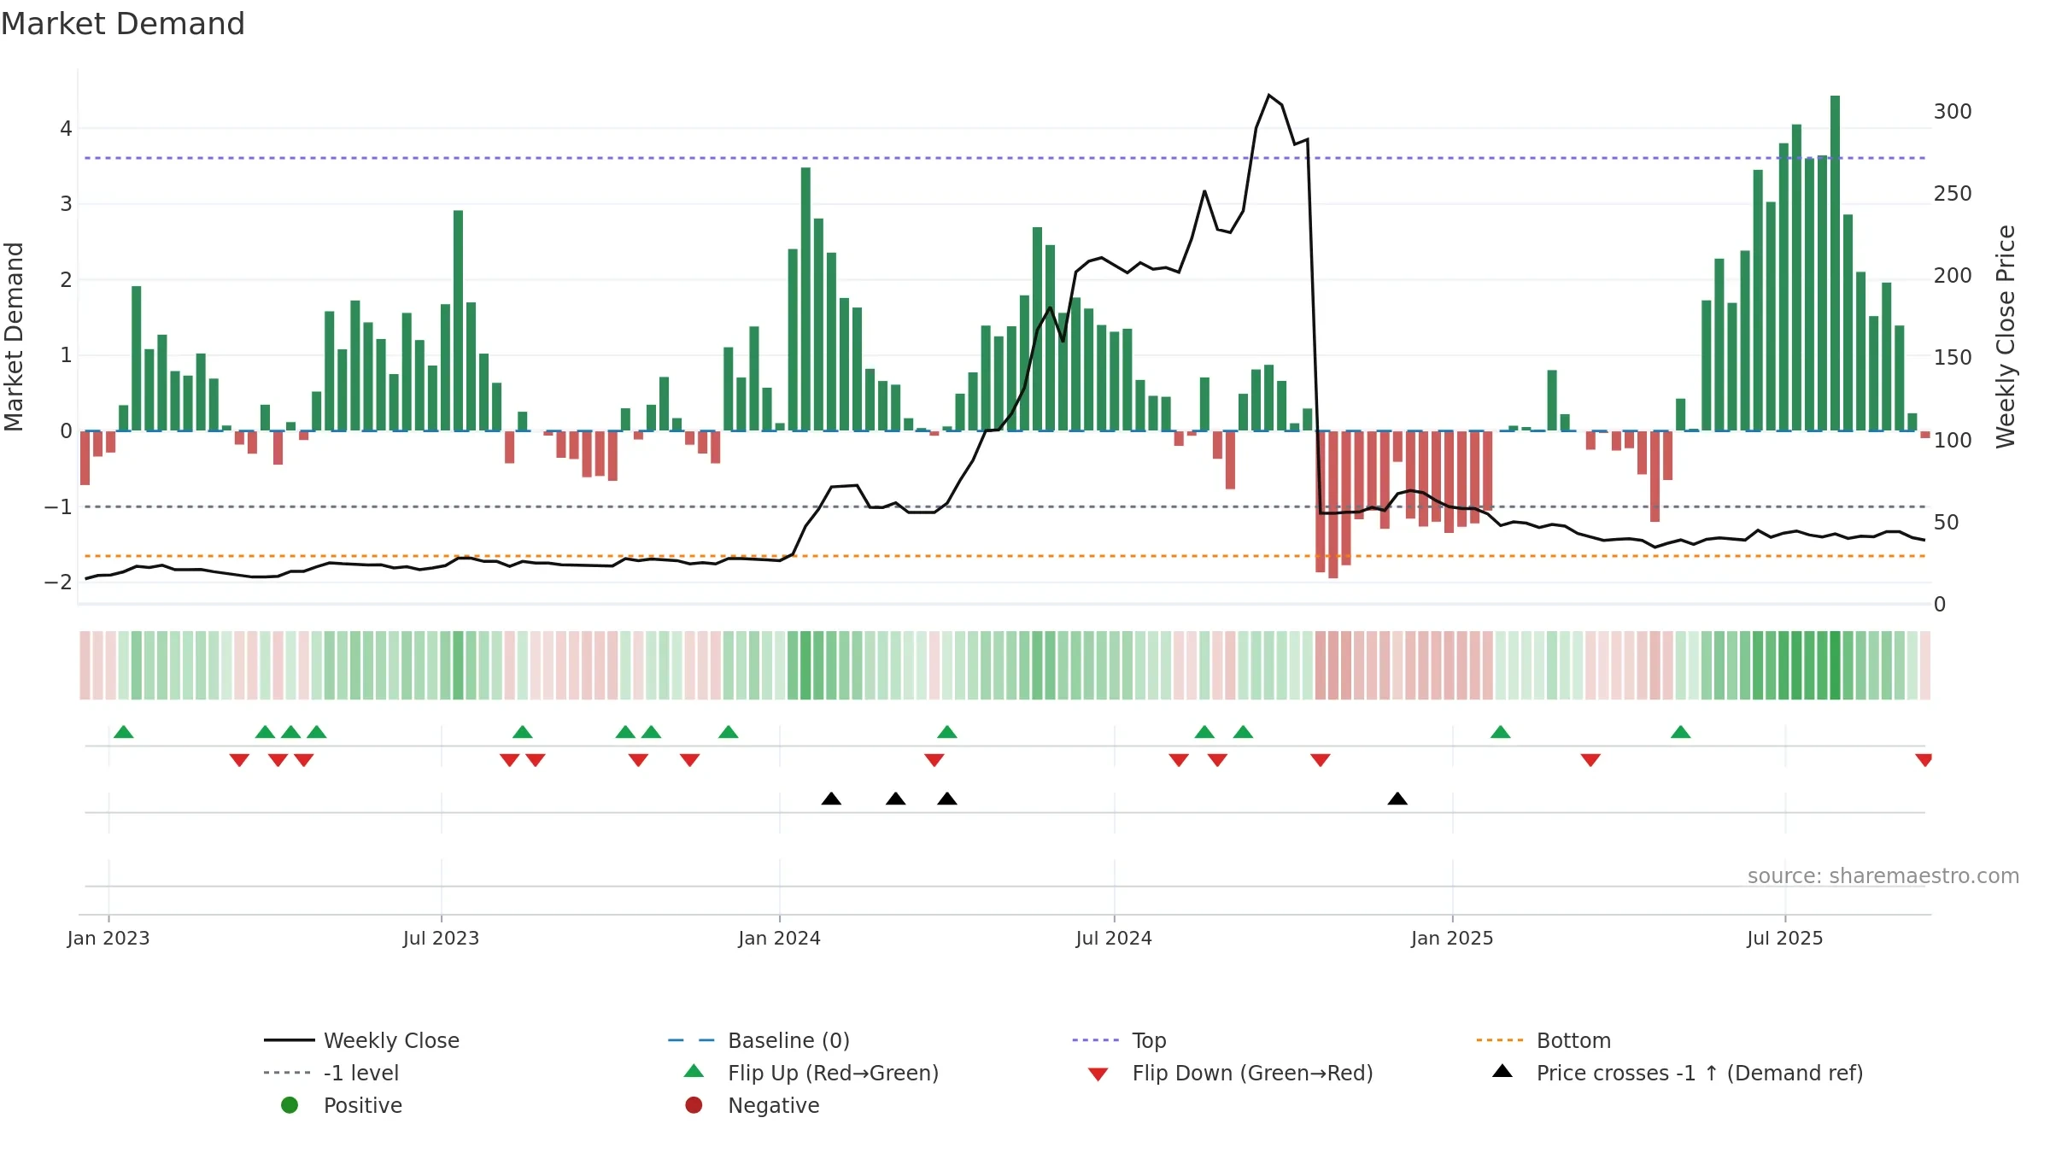This screenshot has height=1153, width=2050.
Task: Click the 100 tick on the price axis
Action: (x=1953, y=440)
